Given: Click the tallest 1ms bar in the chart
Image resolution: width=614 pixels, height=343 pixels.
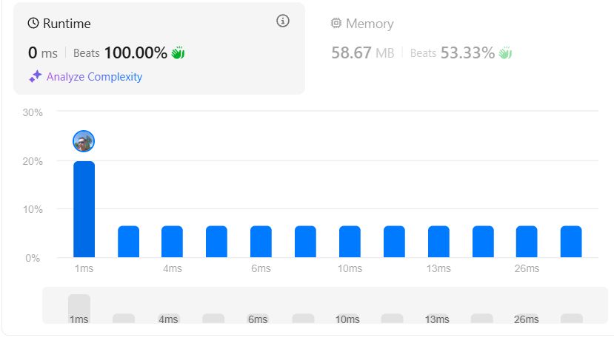Looking at the screenshot, I should click(x=84, y=209).
